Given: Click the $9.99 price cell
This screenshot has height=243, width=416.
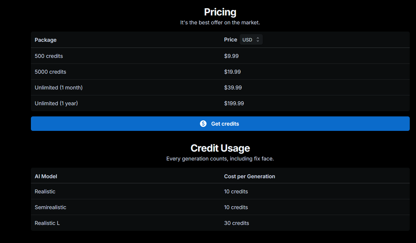Looking at the screenshot, I should (231, 56).
